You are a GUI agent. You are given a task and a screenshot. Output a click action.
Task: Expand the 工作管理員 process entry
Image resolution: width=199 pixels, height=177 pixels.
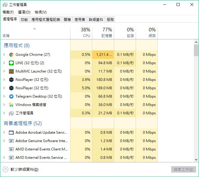pyautogui.click(x=4, y=113)
